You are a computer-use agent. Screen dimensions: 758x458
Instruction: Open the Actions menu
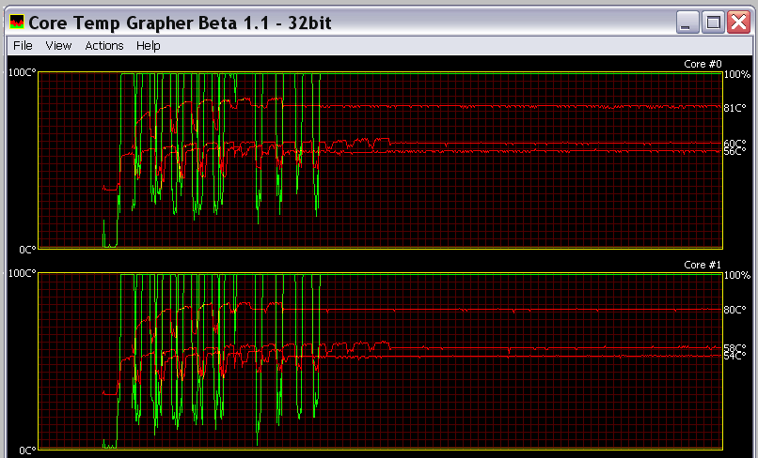103,45
